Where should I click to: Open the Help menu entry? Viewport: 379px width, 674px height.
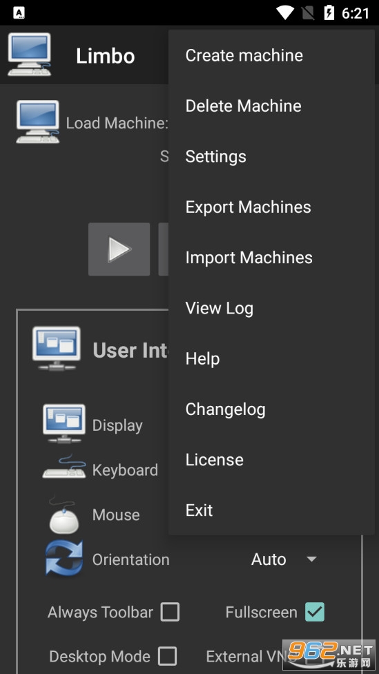click(271, 359)
